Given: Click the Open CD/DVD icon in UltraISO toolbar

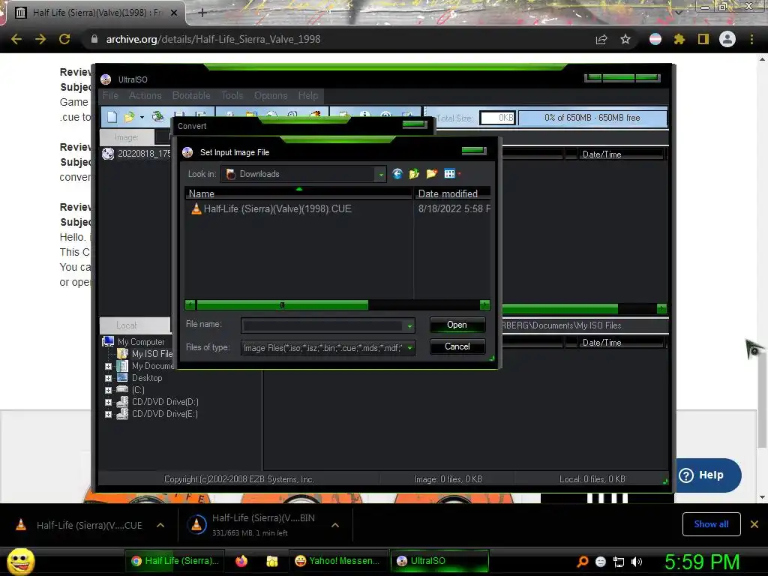Looking at the screenshot, I should point(157,116).
